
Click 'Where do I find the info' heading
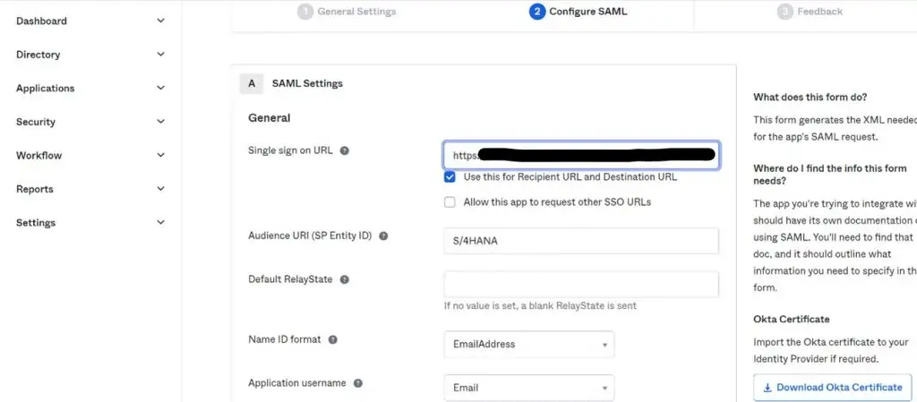point(830,175)
